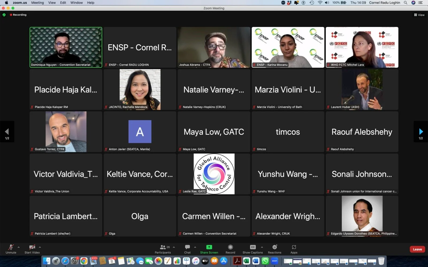Open Zoom Apps
The height and width of the screenshot is (267, 428).
coord(294,249)
